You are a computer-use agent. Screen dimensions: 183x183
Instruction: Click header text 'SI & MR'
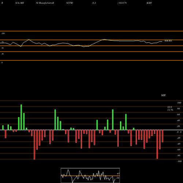coord(19,3)
